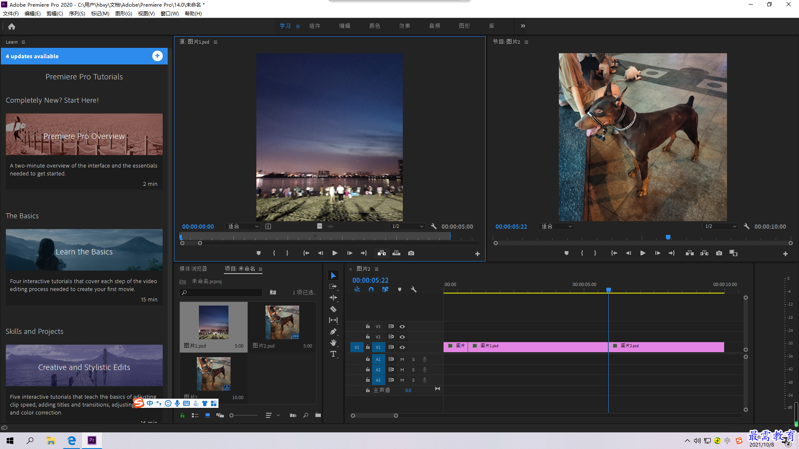Open 图片2 timeline panel menu

point(377,269)
